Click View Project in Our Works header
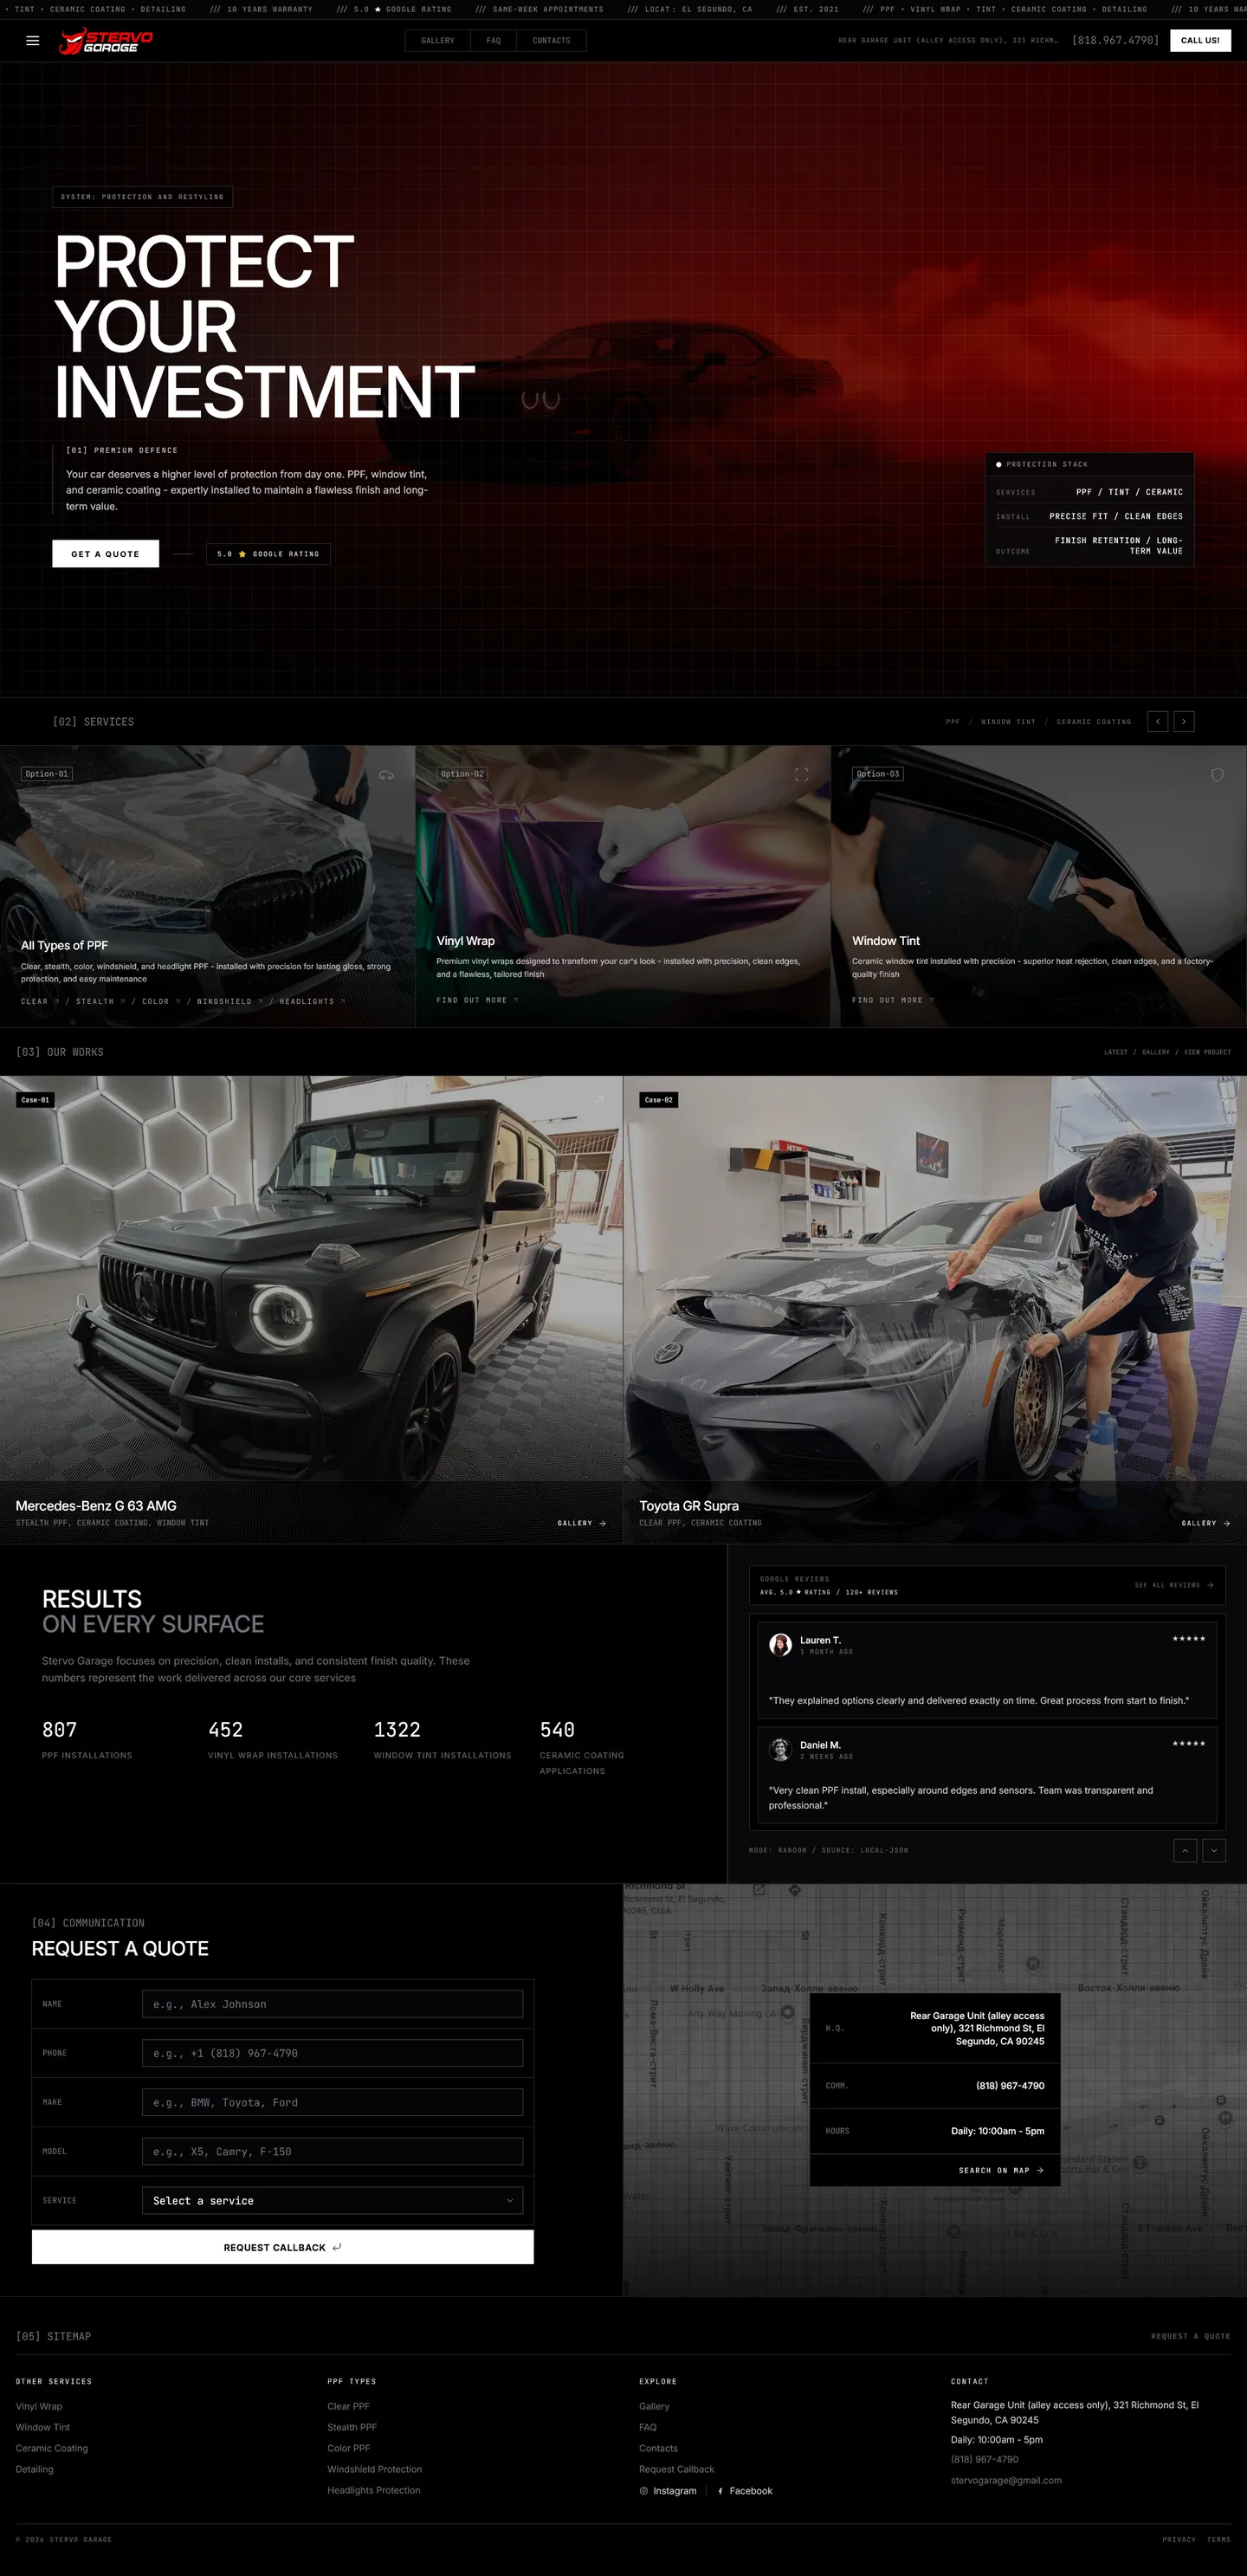The image size is (1247, 2576). pyautogui.click(x=1207, y=1052)
